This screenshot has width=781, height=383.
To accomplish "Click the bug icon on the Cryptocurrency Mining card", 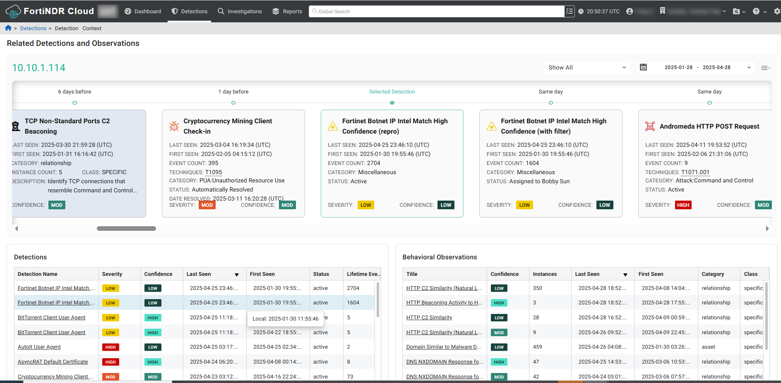I will (x=174, y=126).
